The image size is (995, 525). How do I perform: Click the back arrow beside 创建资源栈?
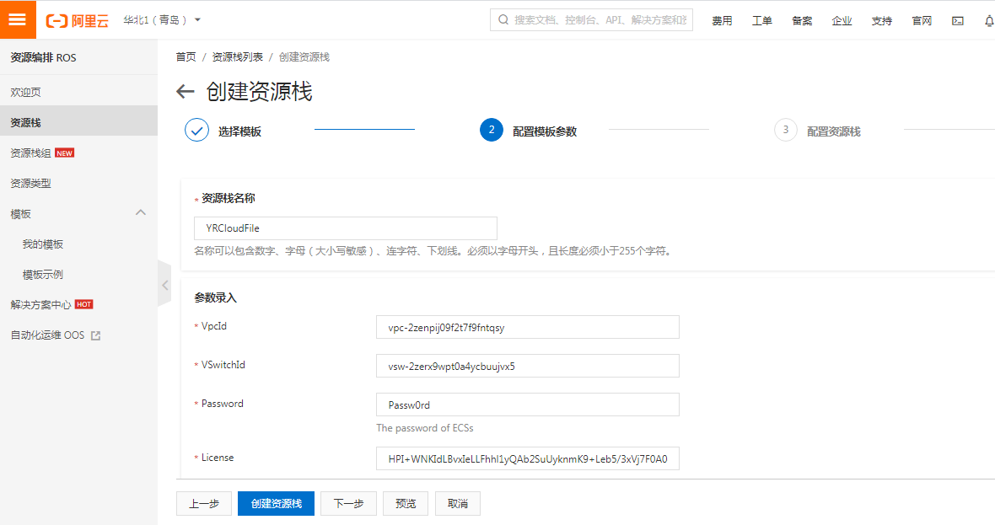pos(185,92)
